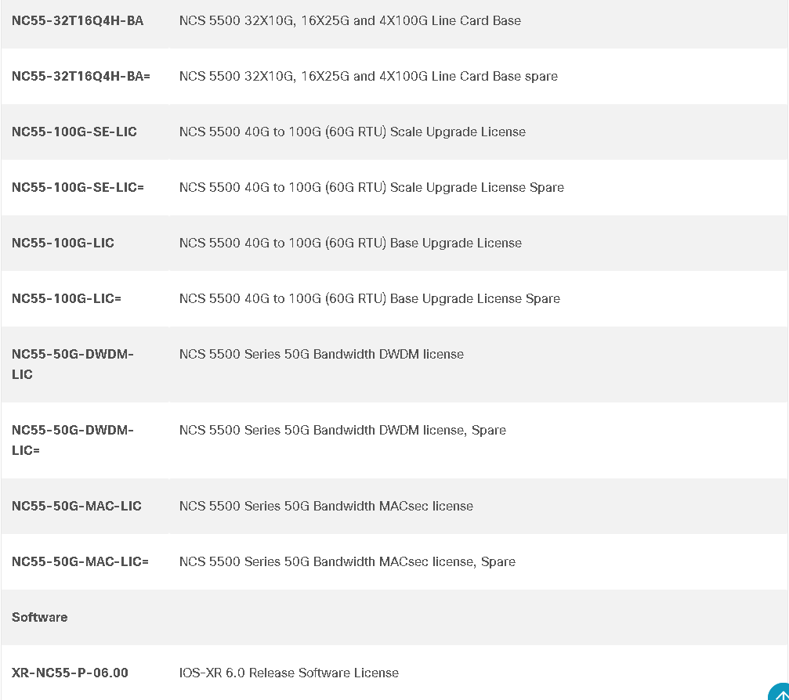Screen dimensions: 789x700
Task: Select the NC55-100G-LIC product ID
Action: pos(63,243)
